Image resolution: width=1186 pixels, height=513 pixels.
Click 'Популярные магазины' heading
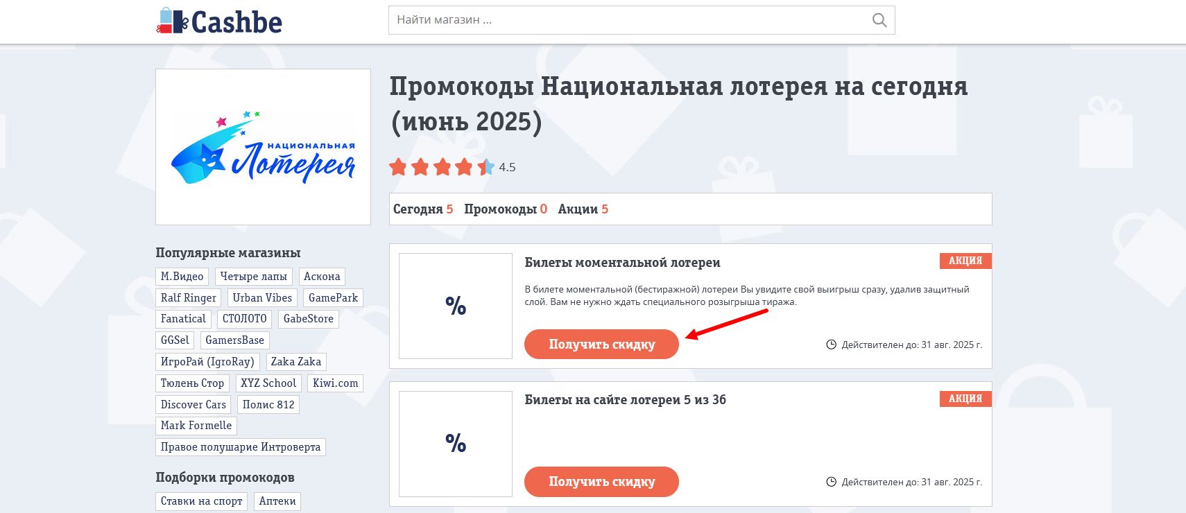click(228, 253)
